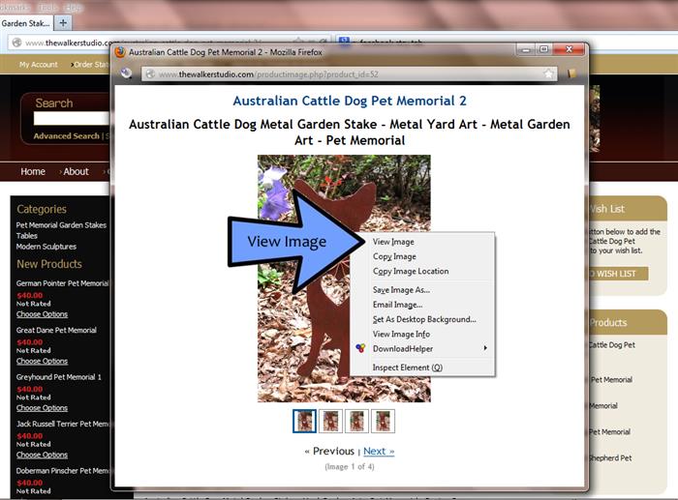Open Choose Options under German Pointer
Viewport: 678px width, 500px height.
coord(42,314)
